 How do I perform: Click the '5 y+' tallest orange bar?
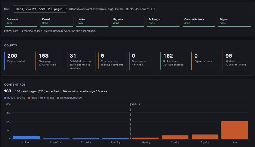235,130
